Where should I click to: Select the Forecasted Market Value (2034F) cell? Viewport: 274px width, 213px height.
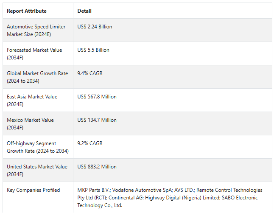coord(34,53)
